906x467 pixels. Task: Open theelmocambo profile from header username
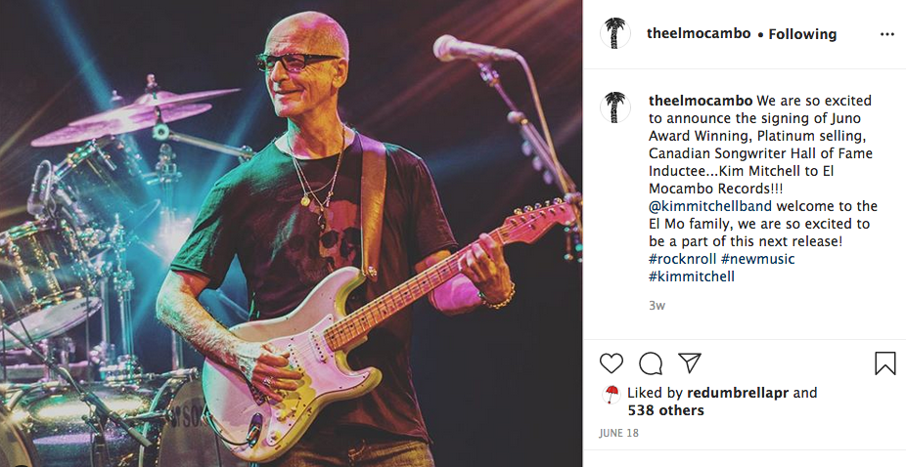699,33
